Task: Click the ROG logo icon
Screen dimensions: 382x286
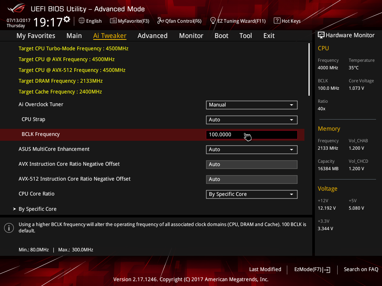Action: 16,8
